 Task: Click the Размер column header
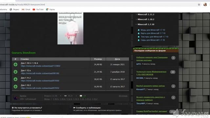pos(98,59)
